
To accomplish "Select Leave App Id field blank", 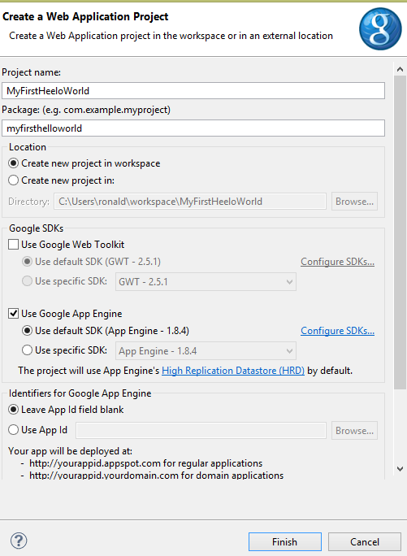I will (x=13, y=410).
